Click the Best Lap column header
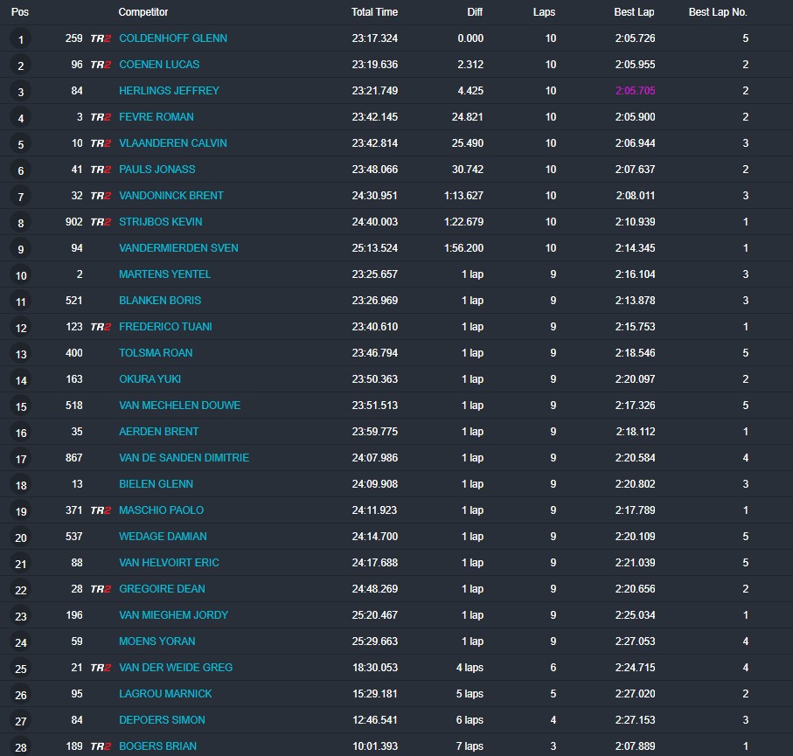This screenshot has height=756, width=793. coord(634,12)
